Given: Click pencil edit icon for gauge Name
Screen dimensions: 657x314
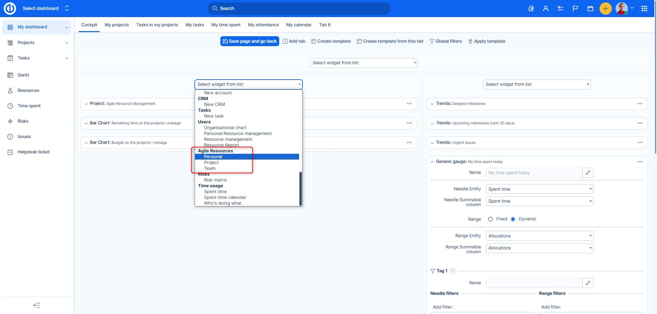Looking at the screenshot, I should (588, 173).
